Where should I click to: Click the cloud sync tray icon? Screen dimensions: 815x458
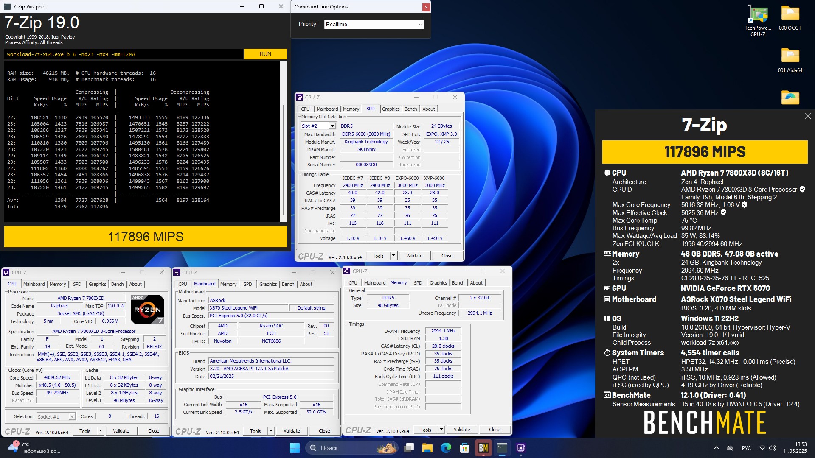tap(730, 448)
